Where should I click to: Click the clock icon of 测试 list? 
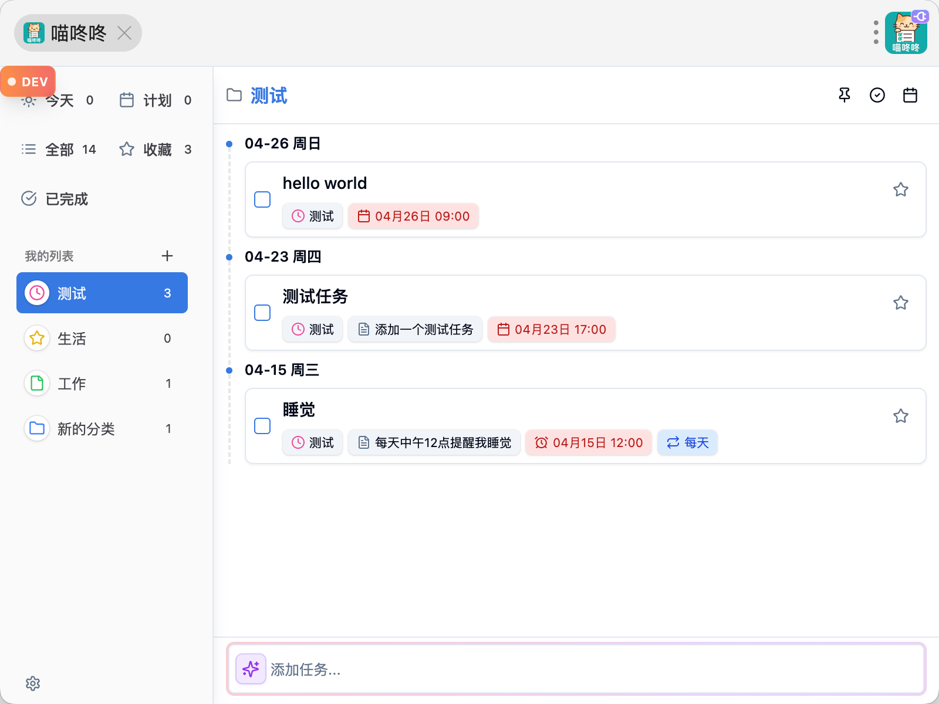point(37,293)
